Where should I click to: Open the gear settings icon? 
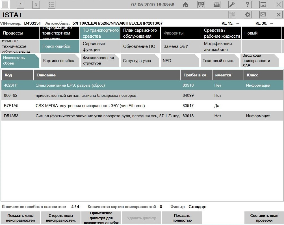pyautogui.click(x=248, y=14)
